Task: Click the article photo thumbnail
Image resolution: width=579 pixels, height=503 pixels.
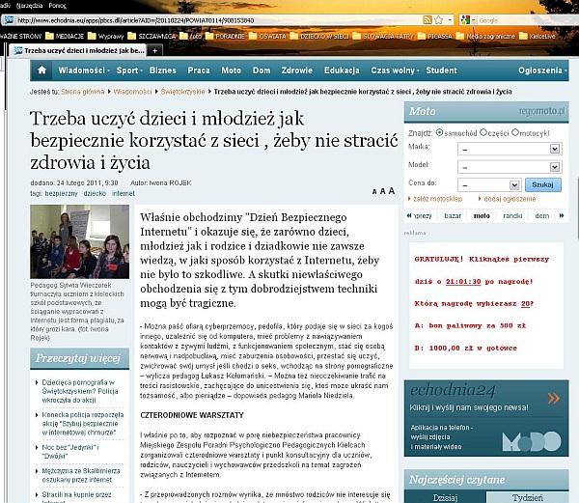Action: [80, 242]
